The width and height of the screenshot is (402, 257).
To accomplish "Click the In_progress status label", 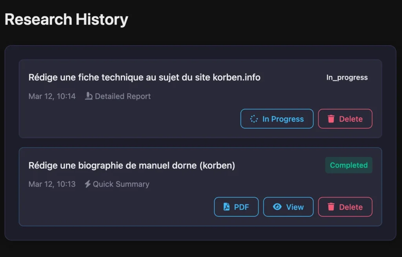I will [347, 77].
